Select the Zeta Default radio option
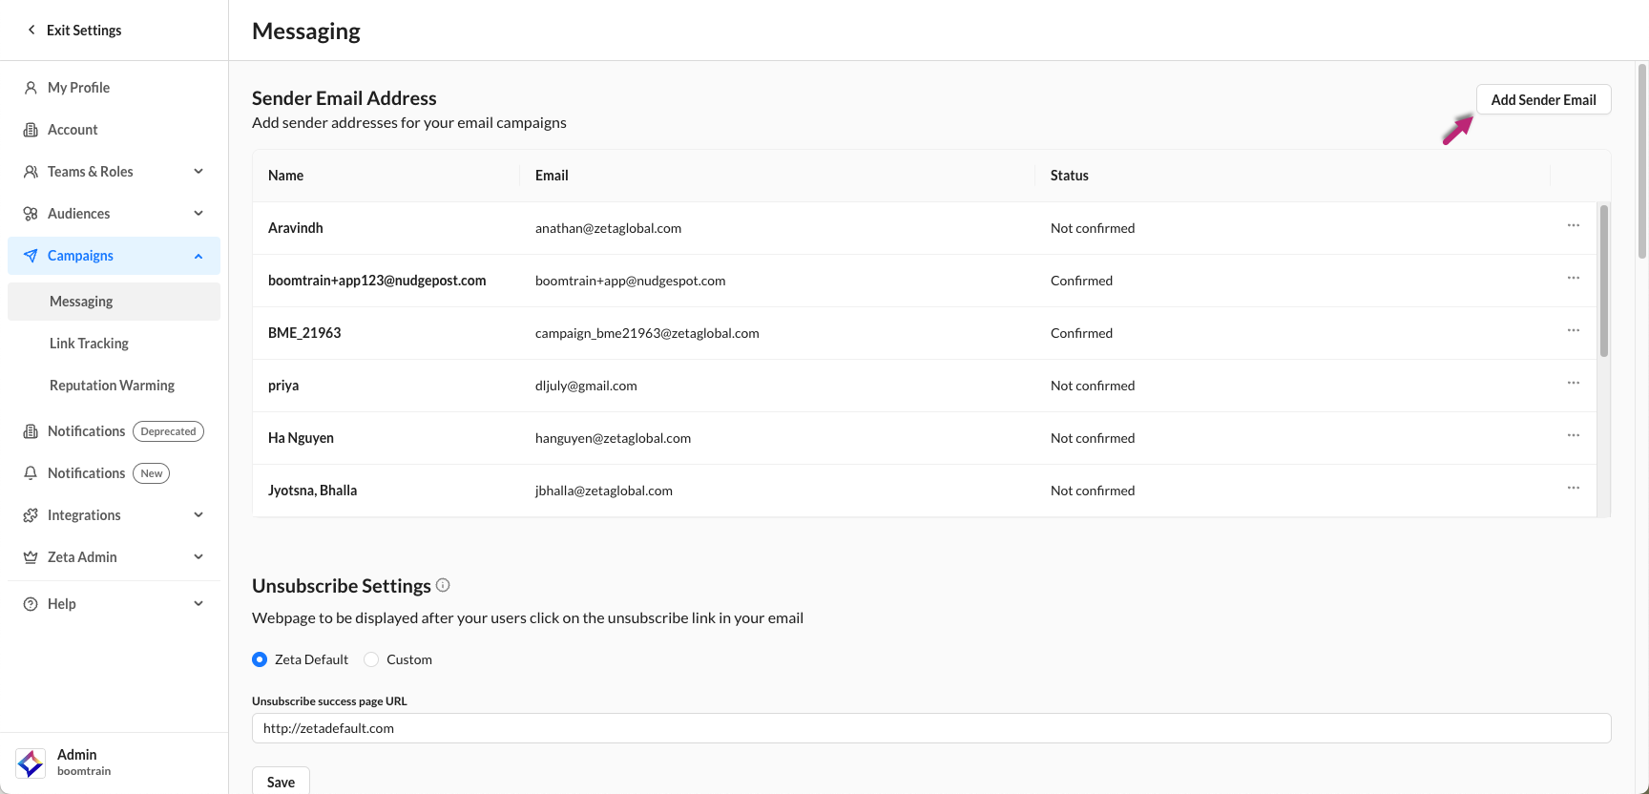The image size is (1649, 794). (260, 659)
